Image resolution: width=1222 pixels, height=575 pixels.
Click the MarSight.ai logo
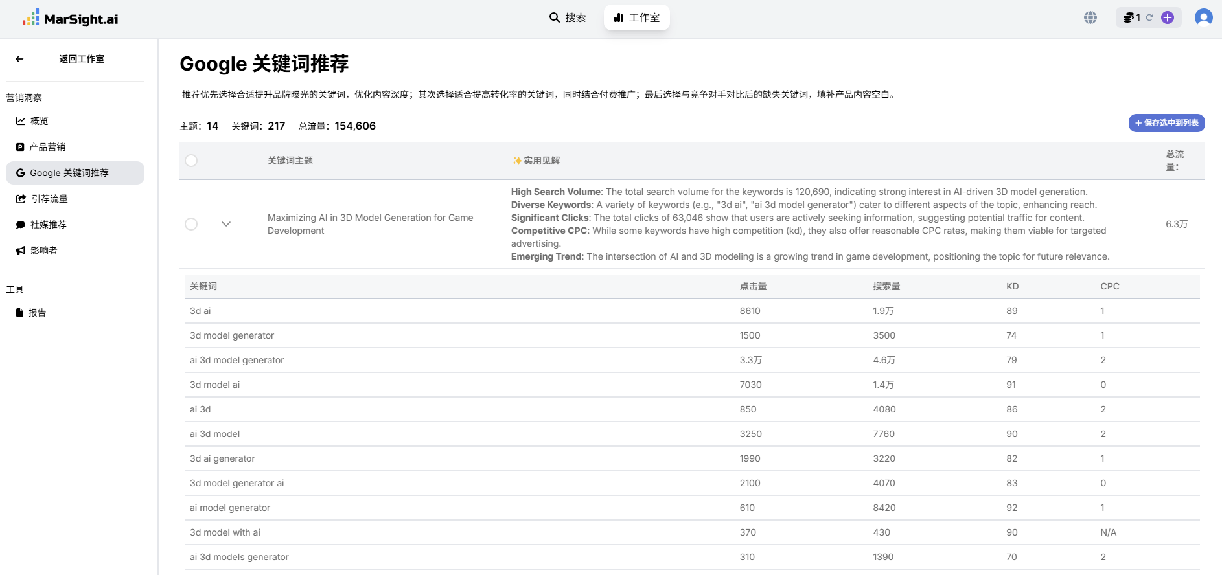click(70, 18)
